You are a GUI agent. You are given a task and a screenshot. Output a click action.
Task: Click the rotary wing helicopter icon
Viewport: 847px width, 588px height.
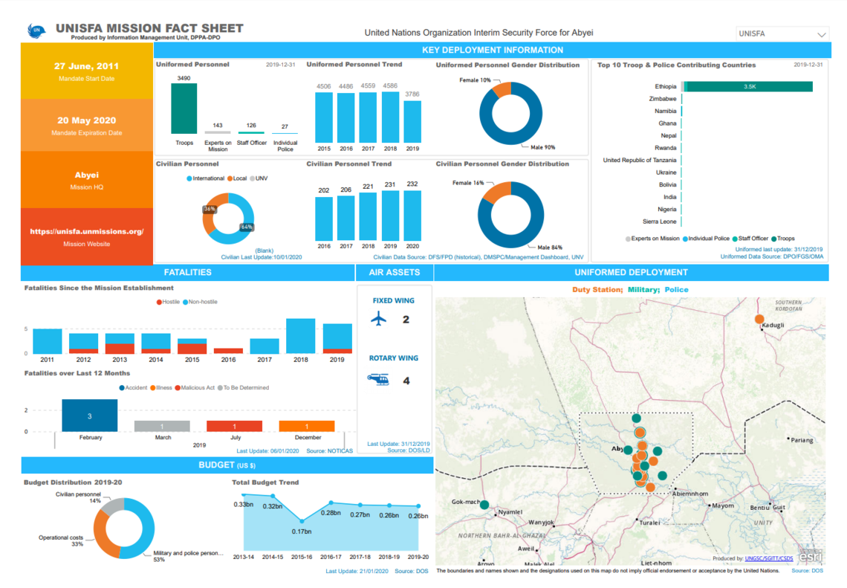(378, 380)
